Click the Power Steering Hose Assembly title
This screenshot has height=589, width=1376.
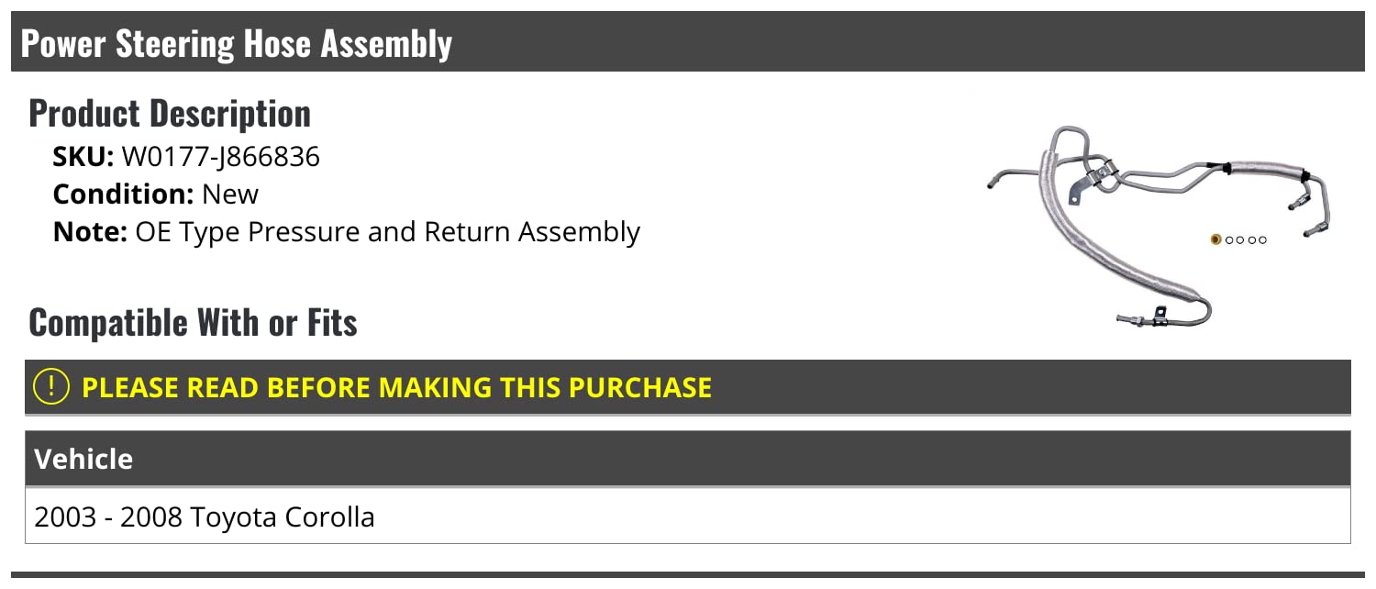point(237,43)
